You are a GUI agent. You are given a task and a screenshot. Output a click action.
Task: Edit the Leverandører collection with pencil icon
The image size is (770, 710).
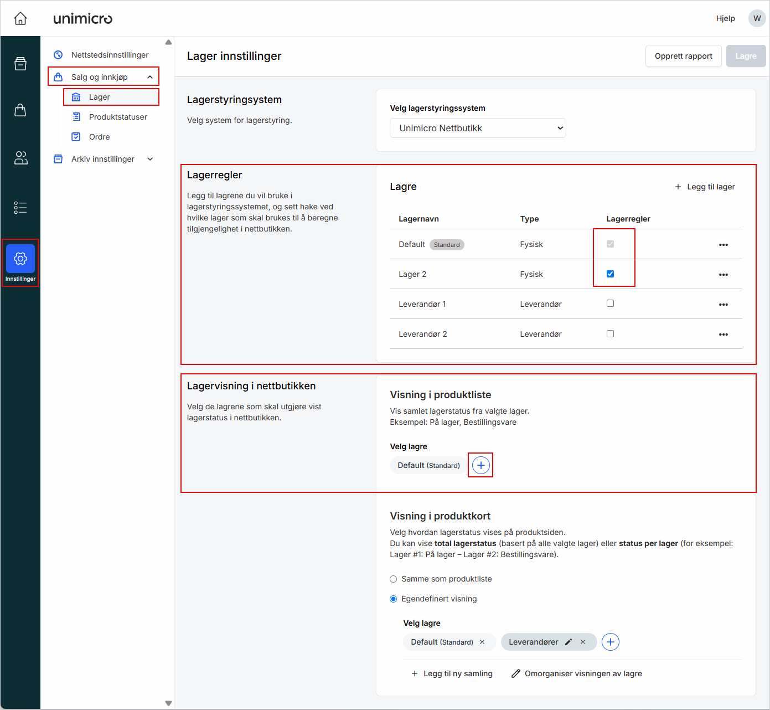coord(568,642)
